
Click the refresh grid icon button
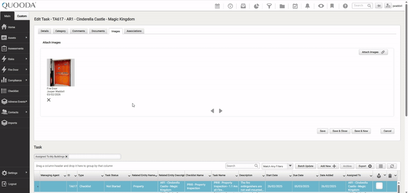[392, 166]
